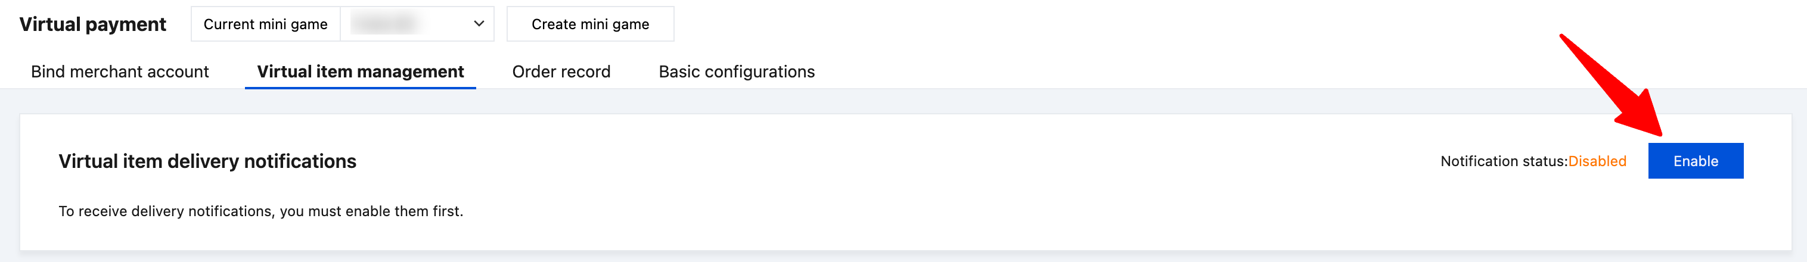1807x262 pixels.
Task: Click the blurred mini game name
Action: 384,24
